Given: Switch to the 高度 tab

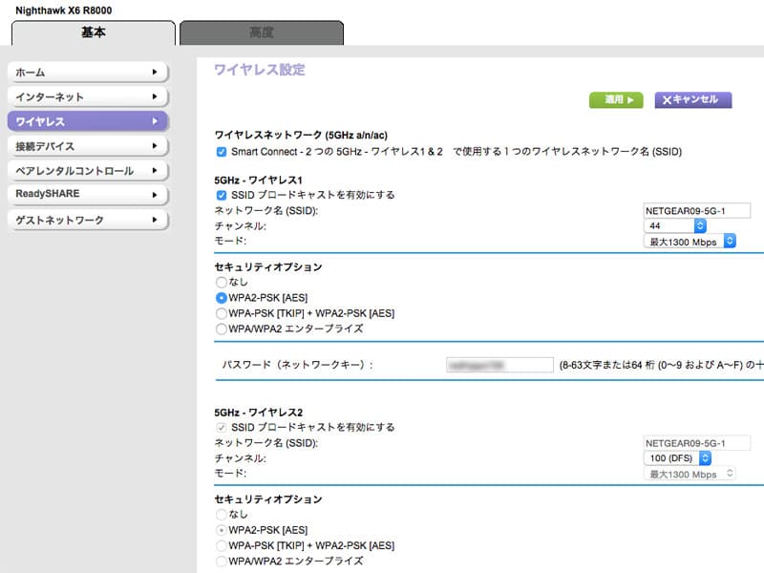Looking at the screenshot, I should 261,32.
